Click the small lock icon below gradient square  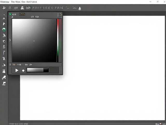10,65
